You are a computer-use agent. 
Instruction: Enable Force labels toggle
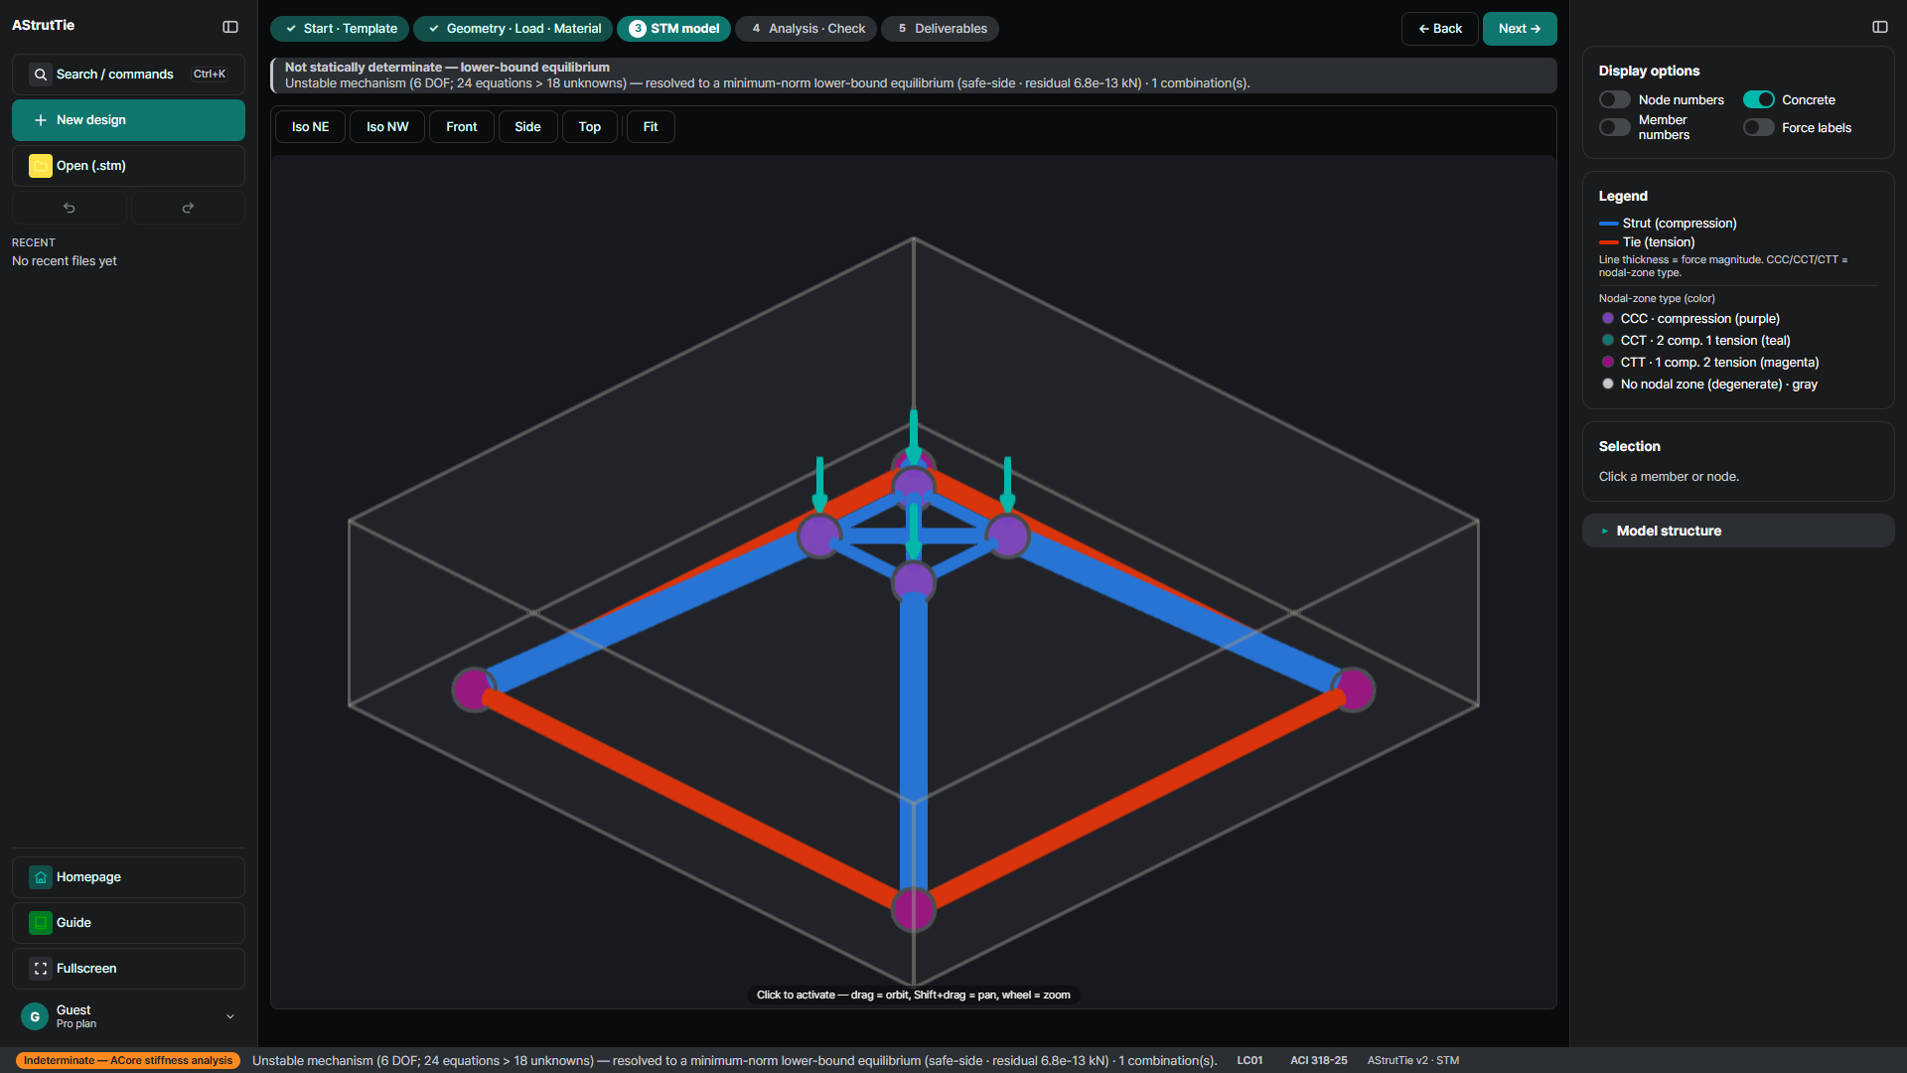coord(1759,127)
